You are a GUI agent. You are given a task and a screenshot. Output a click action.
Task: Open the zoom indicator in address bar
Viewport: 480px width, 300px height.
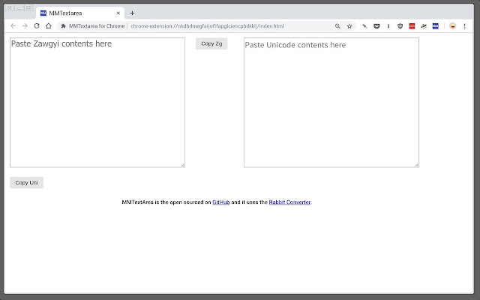tap(337, 26)
